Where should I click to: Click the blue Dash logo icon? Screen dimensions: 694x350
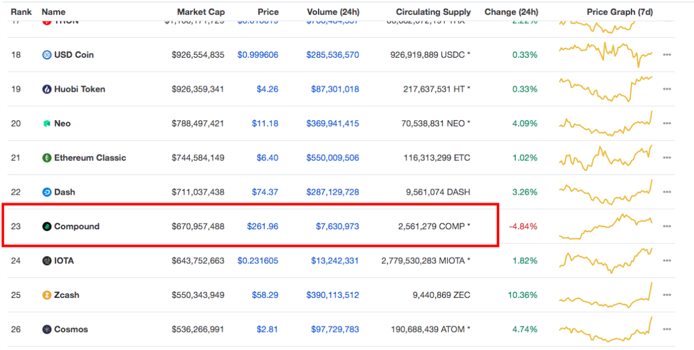47,192
